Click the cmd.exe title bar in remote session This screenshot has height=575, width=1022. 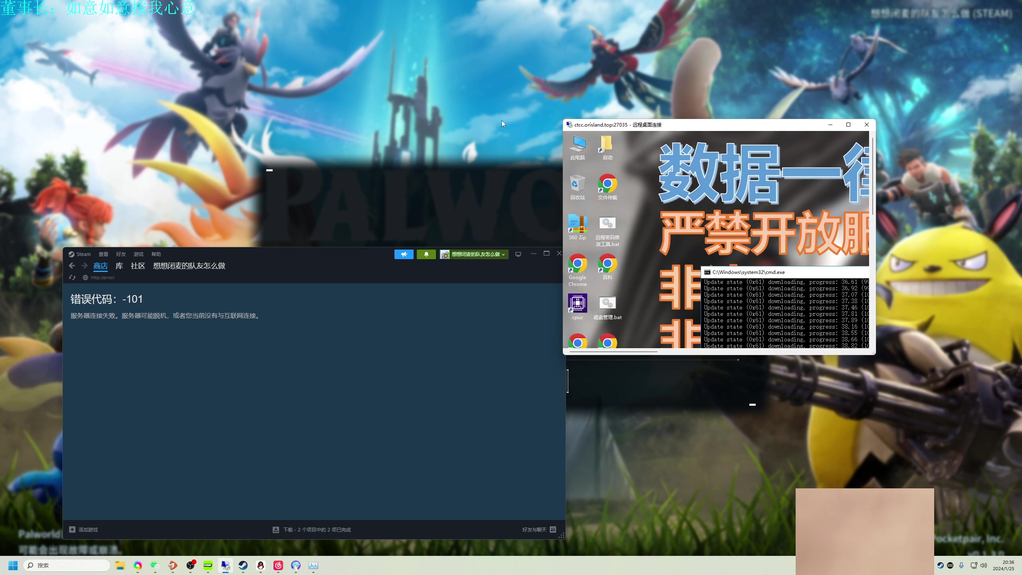click(785, 272)
